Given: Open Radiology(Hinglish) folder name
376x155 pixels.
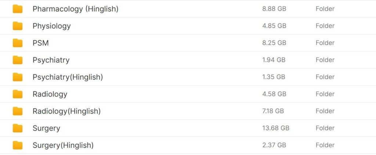Looking at the screenshot, I should click(66, 111).
